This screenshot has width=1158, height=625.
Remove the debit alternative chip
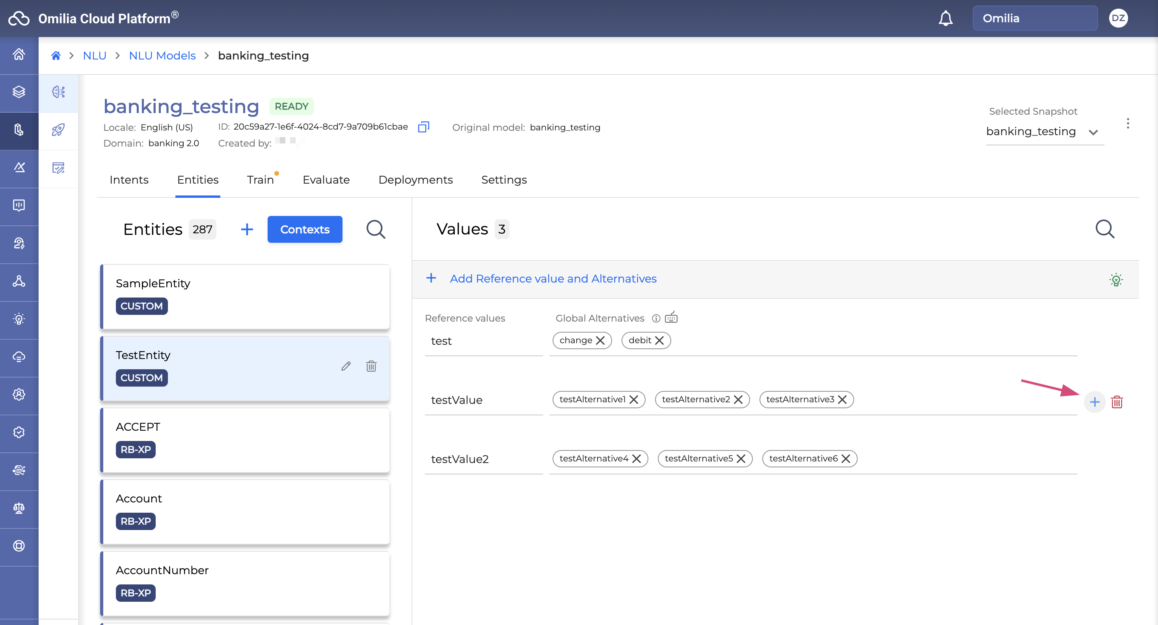659,340
